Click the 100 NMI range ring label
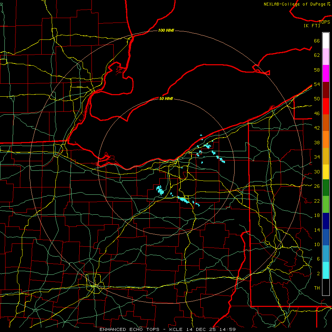This screenshot has height=332, width=332. click(x=166, y=30)
